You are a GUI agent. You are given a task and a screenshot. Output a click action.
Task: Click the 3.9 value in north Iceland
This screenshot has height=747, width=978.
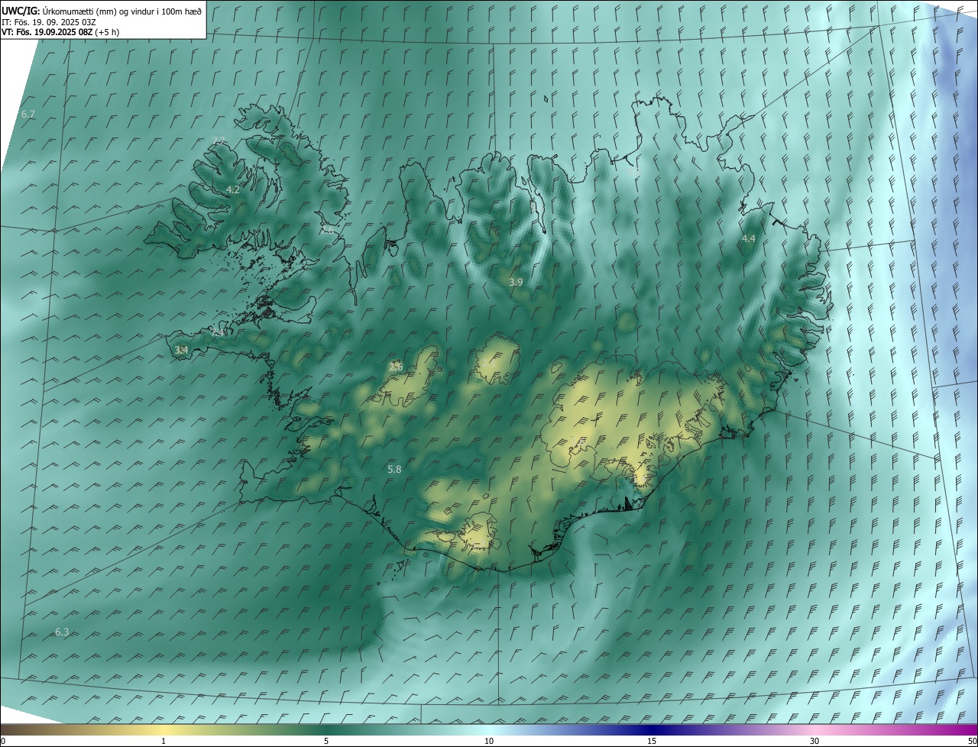coord(516,282)
